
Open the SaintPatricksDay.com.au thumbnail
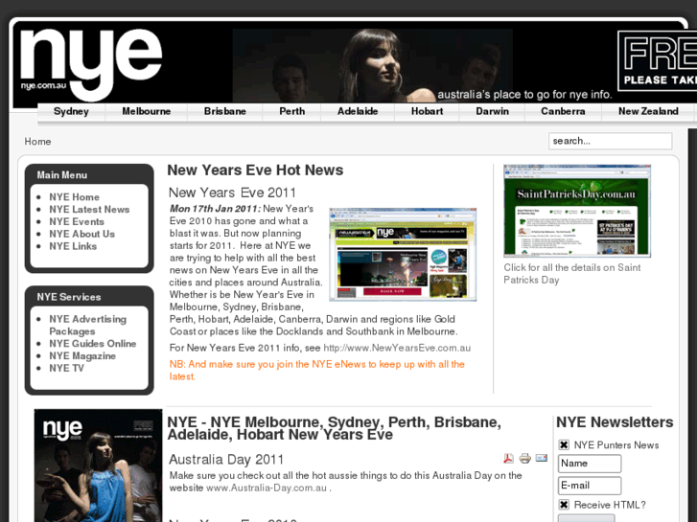click(x=577, y=211)
